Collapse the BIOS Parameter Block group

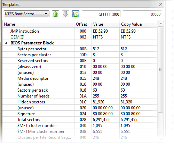click(x=6, y=43)
